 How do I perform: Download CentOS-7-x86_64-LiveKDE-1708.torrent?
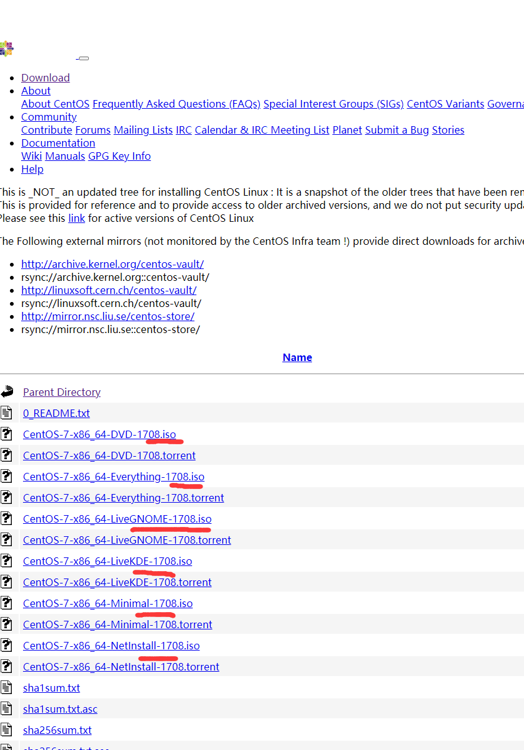click(x=117, y=582)
